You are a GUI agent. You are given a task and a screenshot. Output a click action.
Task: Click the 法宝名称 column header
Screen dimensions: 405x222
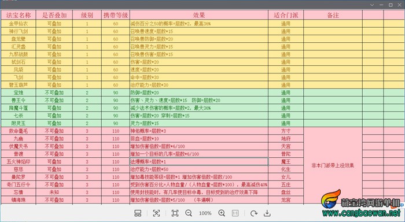(x=19, y=15)
